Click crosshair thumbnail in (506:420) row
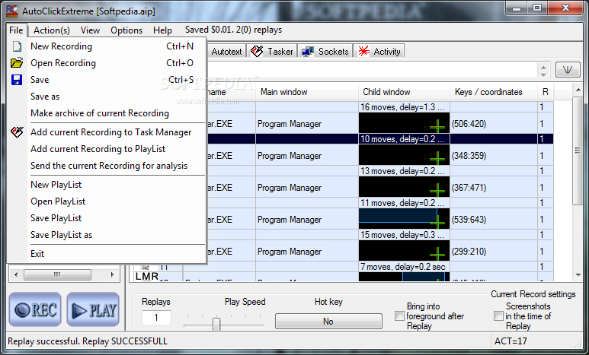Viewport: 589px width, 355px height. tap(404, 123)
